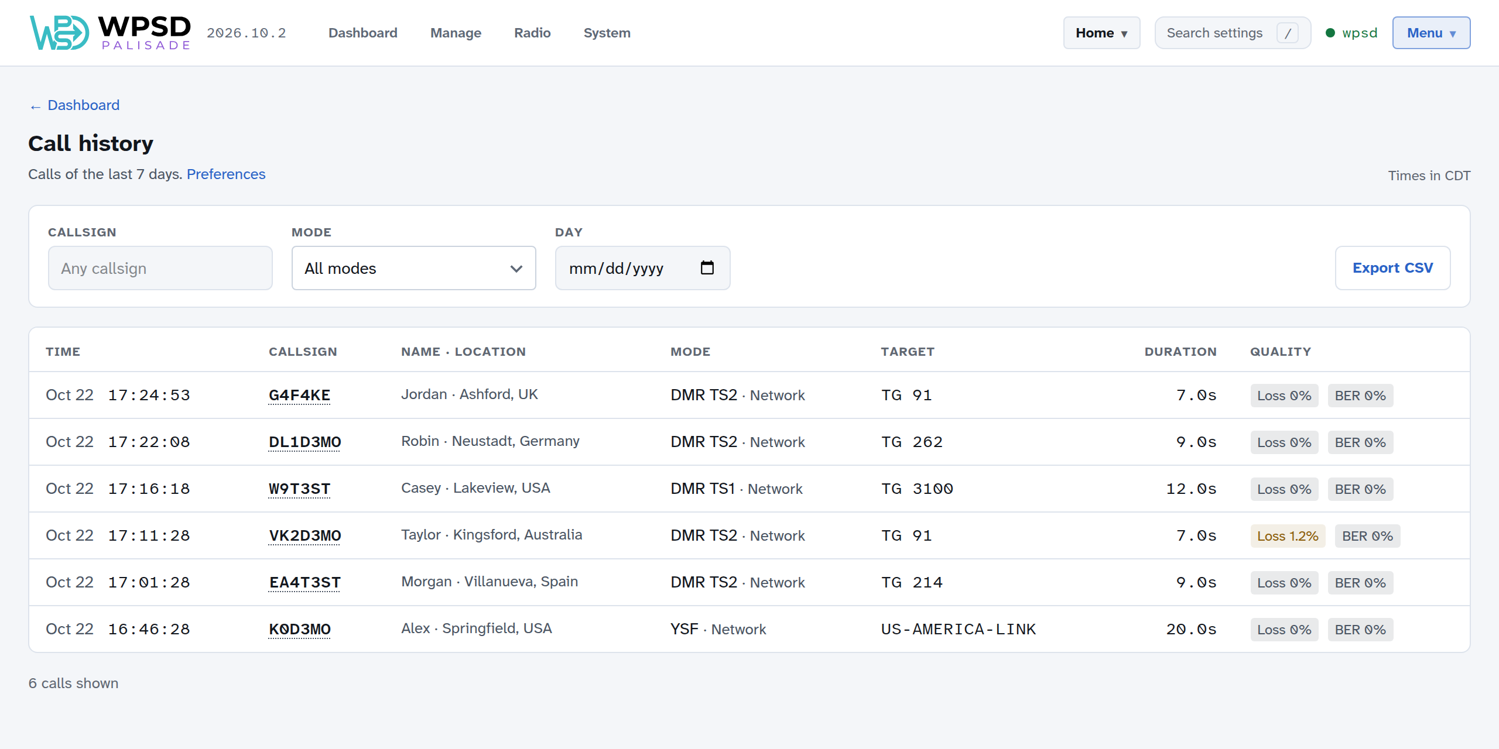
Task: Click the 12.0s duration value
Action: (1191, 489)
